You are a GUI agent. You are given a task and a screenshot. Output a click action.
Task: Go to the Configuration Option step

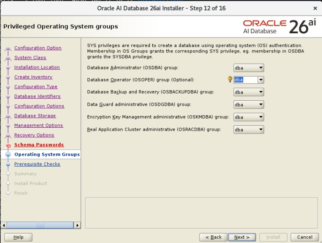pos(38,48)
